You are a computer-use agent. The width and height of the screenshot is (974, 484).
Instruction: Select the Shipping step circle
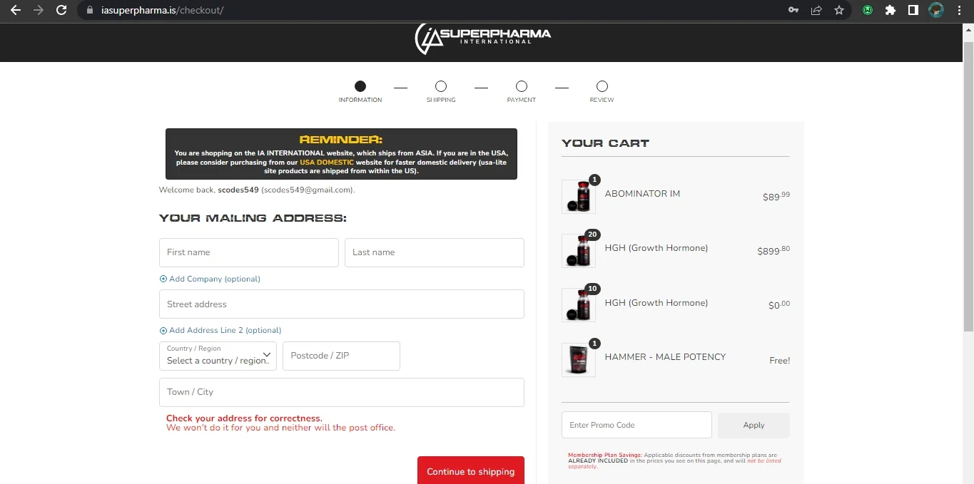(x=441, y=86)
